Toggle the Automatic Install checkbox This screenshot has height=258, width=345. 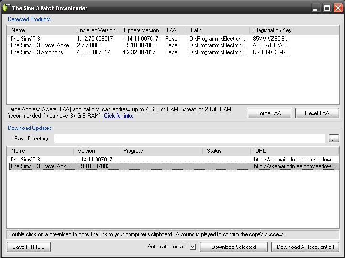pyautogui.click(x=193, y=247)
